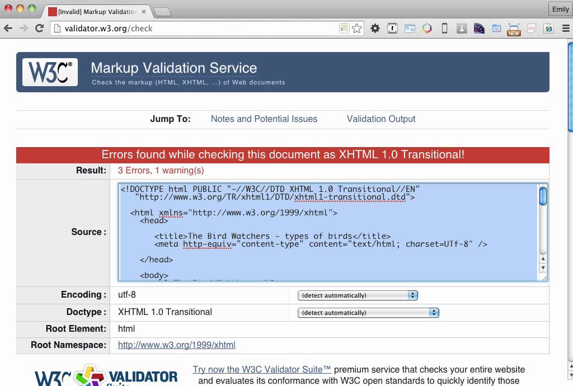The width and height of the screenshot is (573, 386).
Task: Click the green page-reader icon in address bar
Action: 344,28
